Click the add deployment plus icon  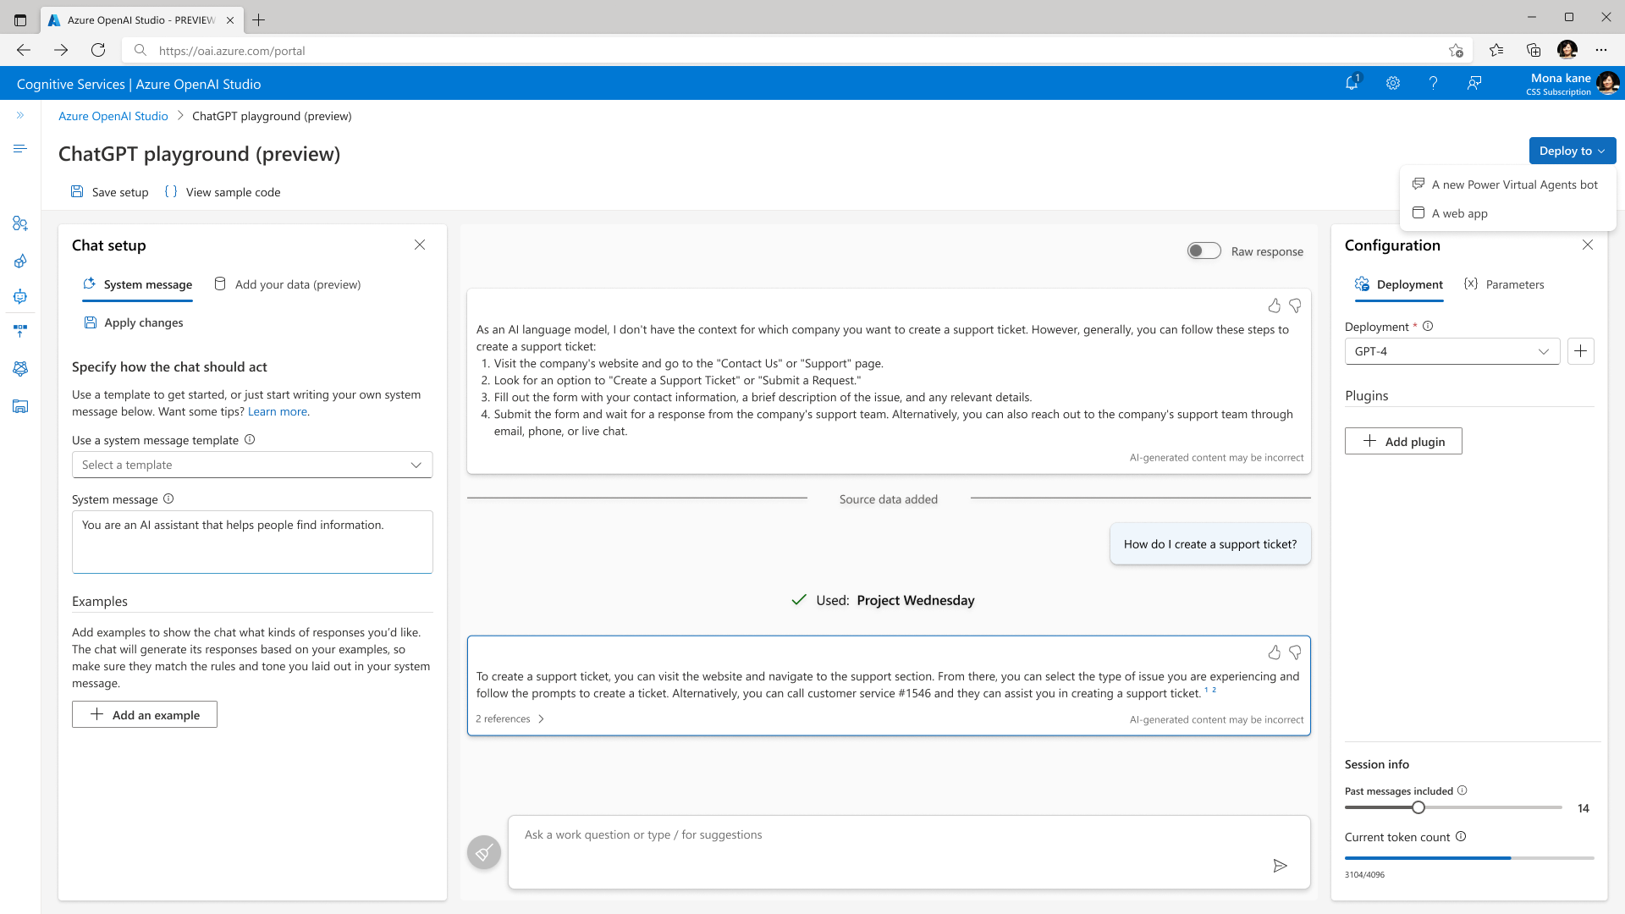1580,351
